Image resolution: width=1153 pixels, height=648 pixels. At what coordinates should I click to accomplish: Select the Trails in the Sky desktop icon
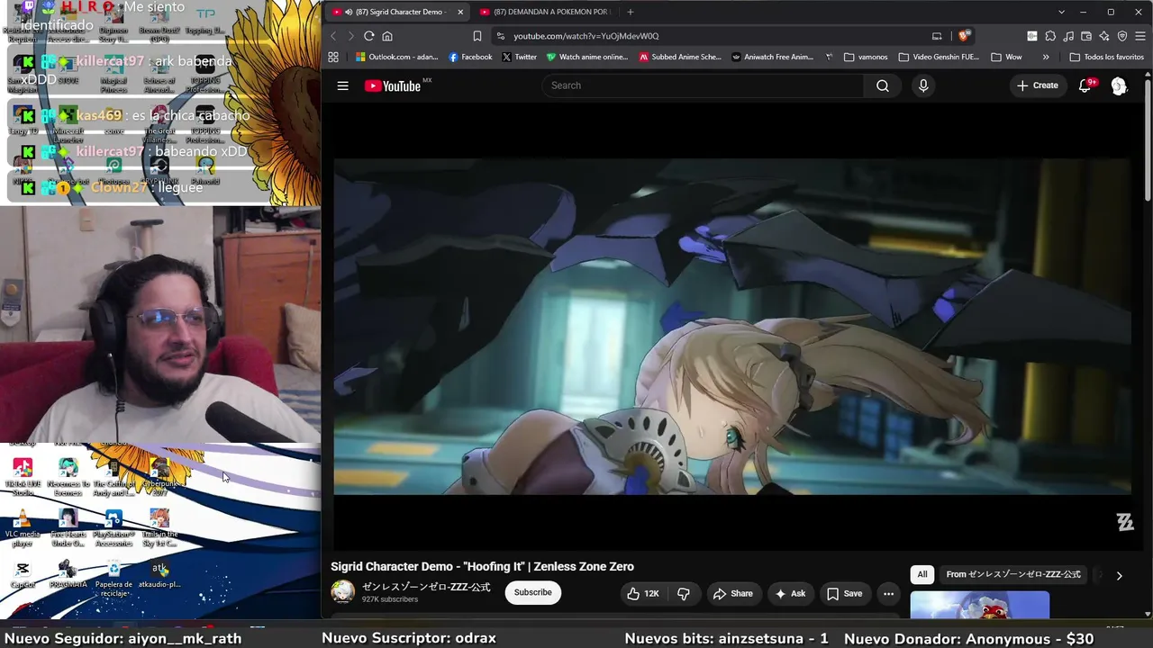pyautogui.click(x=159, y=528)
